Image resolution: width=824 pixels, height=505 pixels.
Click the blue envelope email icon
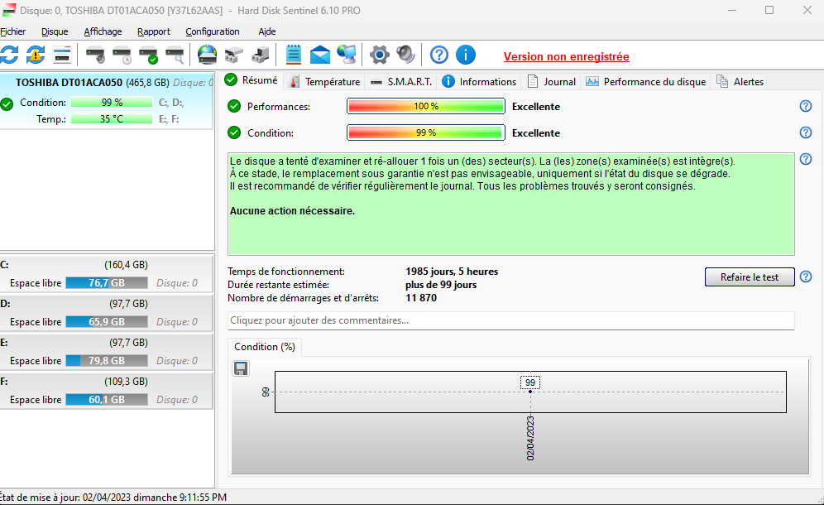[x=319, y=55]
